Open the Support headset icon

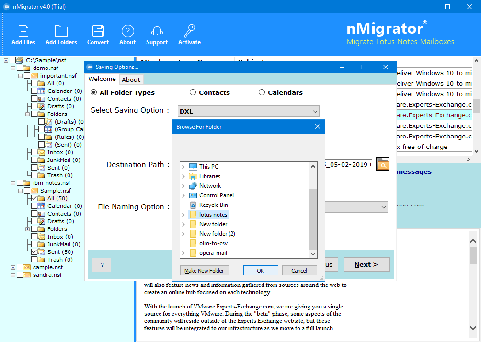point(157,31)
